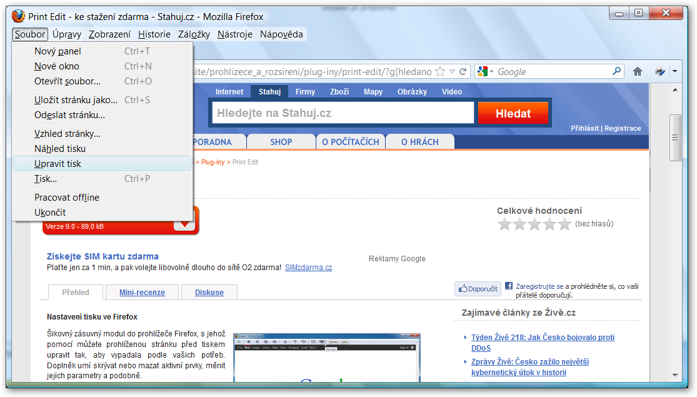The width and height of the screenshot is (697, 397).
Task: Select Pracovat offline menu entry
Action: tap(103, 198)
